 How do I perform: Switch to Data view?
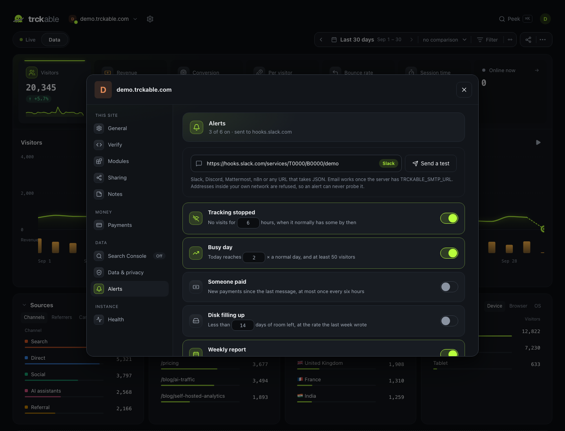(55, 40)
